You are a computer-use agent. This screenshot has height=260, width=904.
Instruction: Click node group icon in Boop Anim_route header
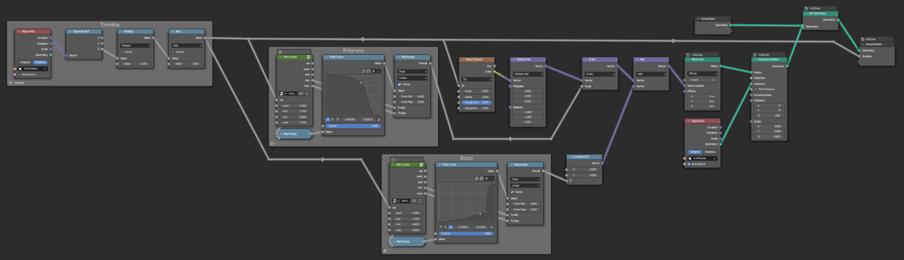click(421, 165)
